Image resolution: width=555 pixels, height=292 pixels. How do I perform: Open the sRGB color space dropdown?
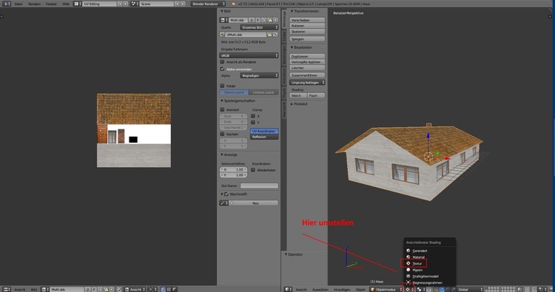click(x=249, y=55)
